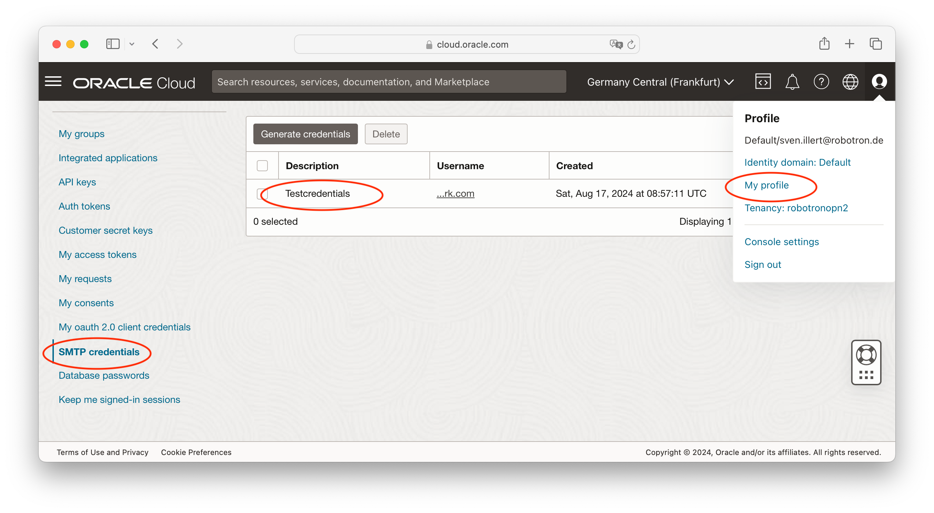Open a new tab with plus icon
934x513 pixels.
[x=849, y=44]
